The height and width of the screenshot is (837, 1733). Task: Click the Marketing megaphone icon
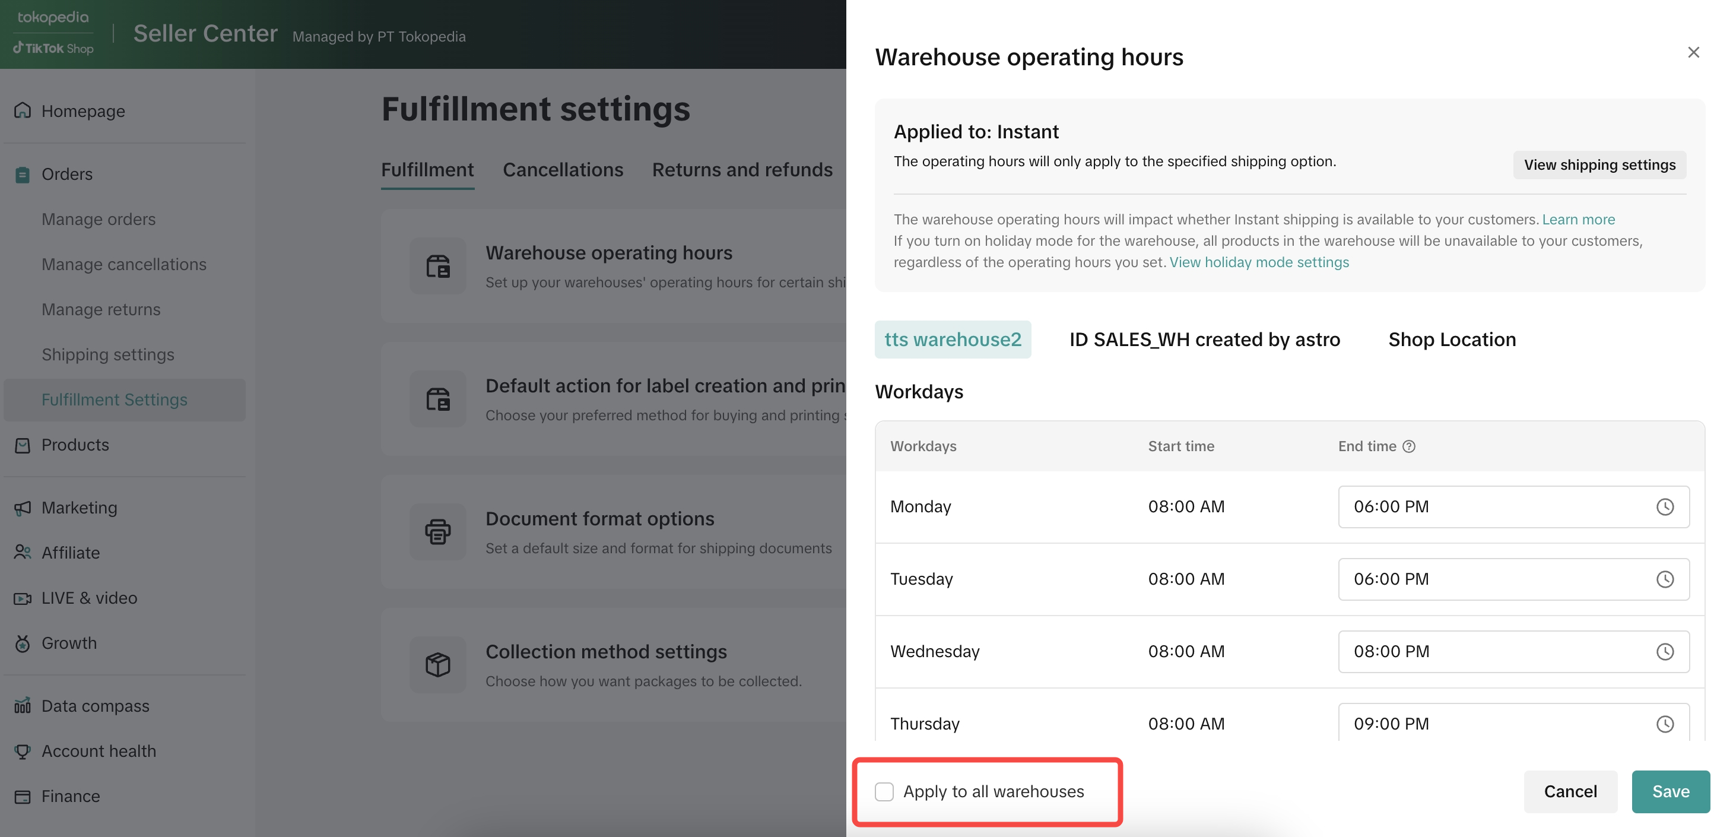[23, 508]
